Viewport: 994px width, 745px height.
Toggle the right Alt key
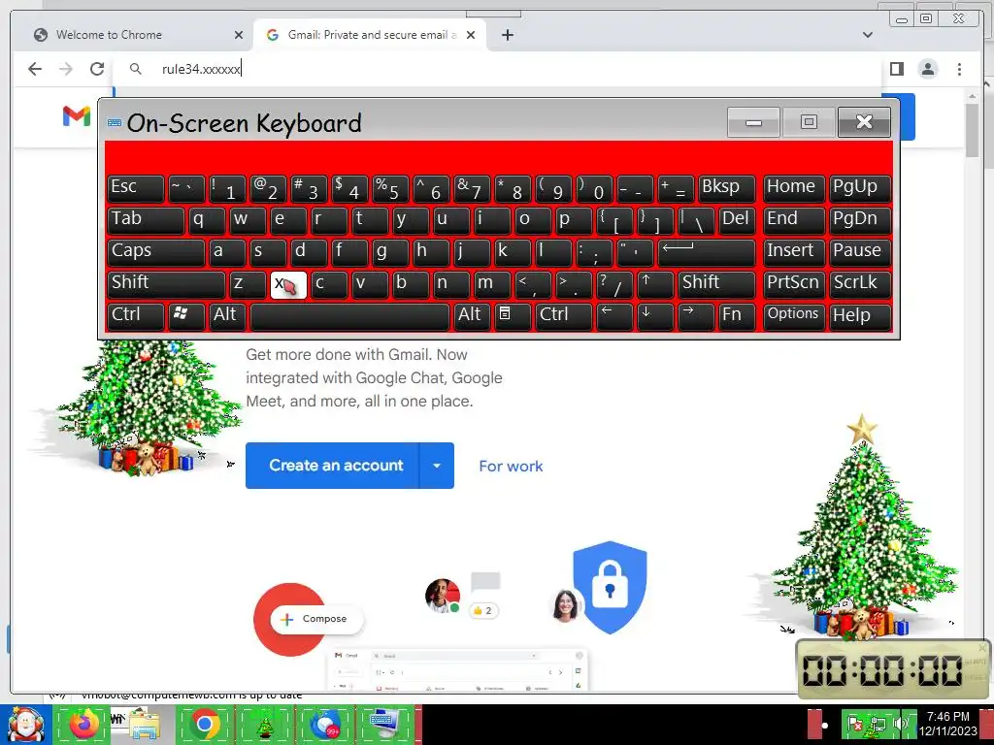coord(473,315)
